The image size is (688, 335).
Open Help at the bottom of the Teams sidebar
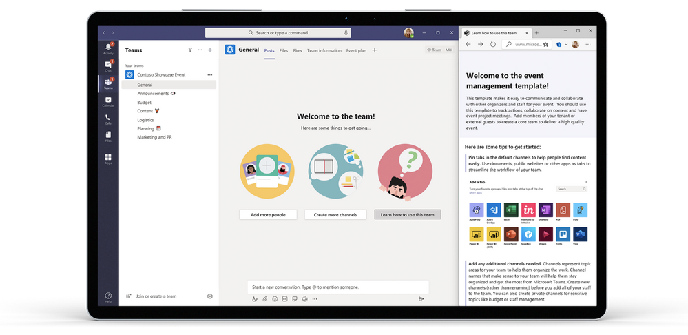(108, 298)
